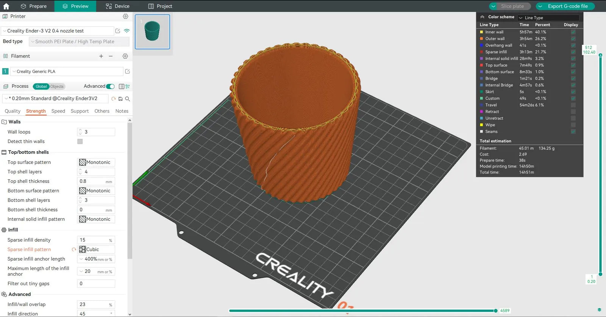Search process settings with magnifier icon
The height and width of the screenshot is (317, 606).
click(128, 99)
